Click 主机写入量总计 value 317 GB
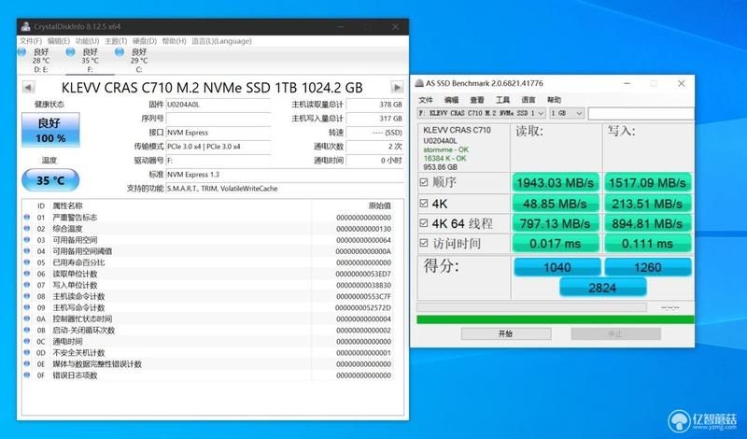The image size is (747, 439). pyautogui.click(x=375, y=119)
